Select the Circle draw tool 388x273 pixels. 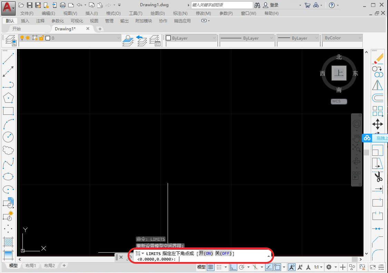pyautogui.click(x=8, y=137)
